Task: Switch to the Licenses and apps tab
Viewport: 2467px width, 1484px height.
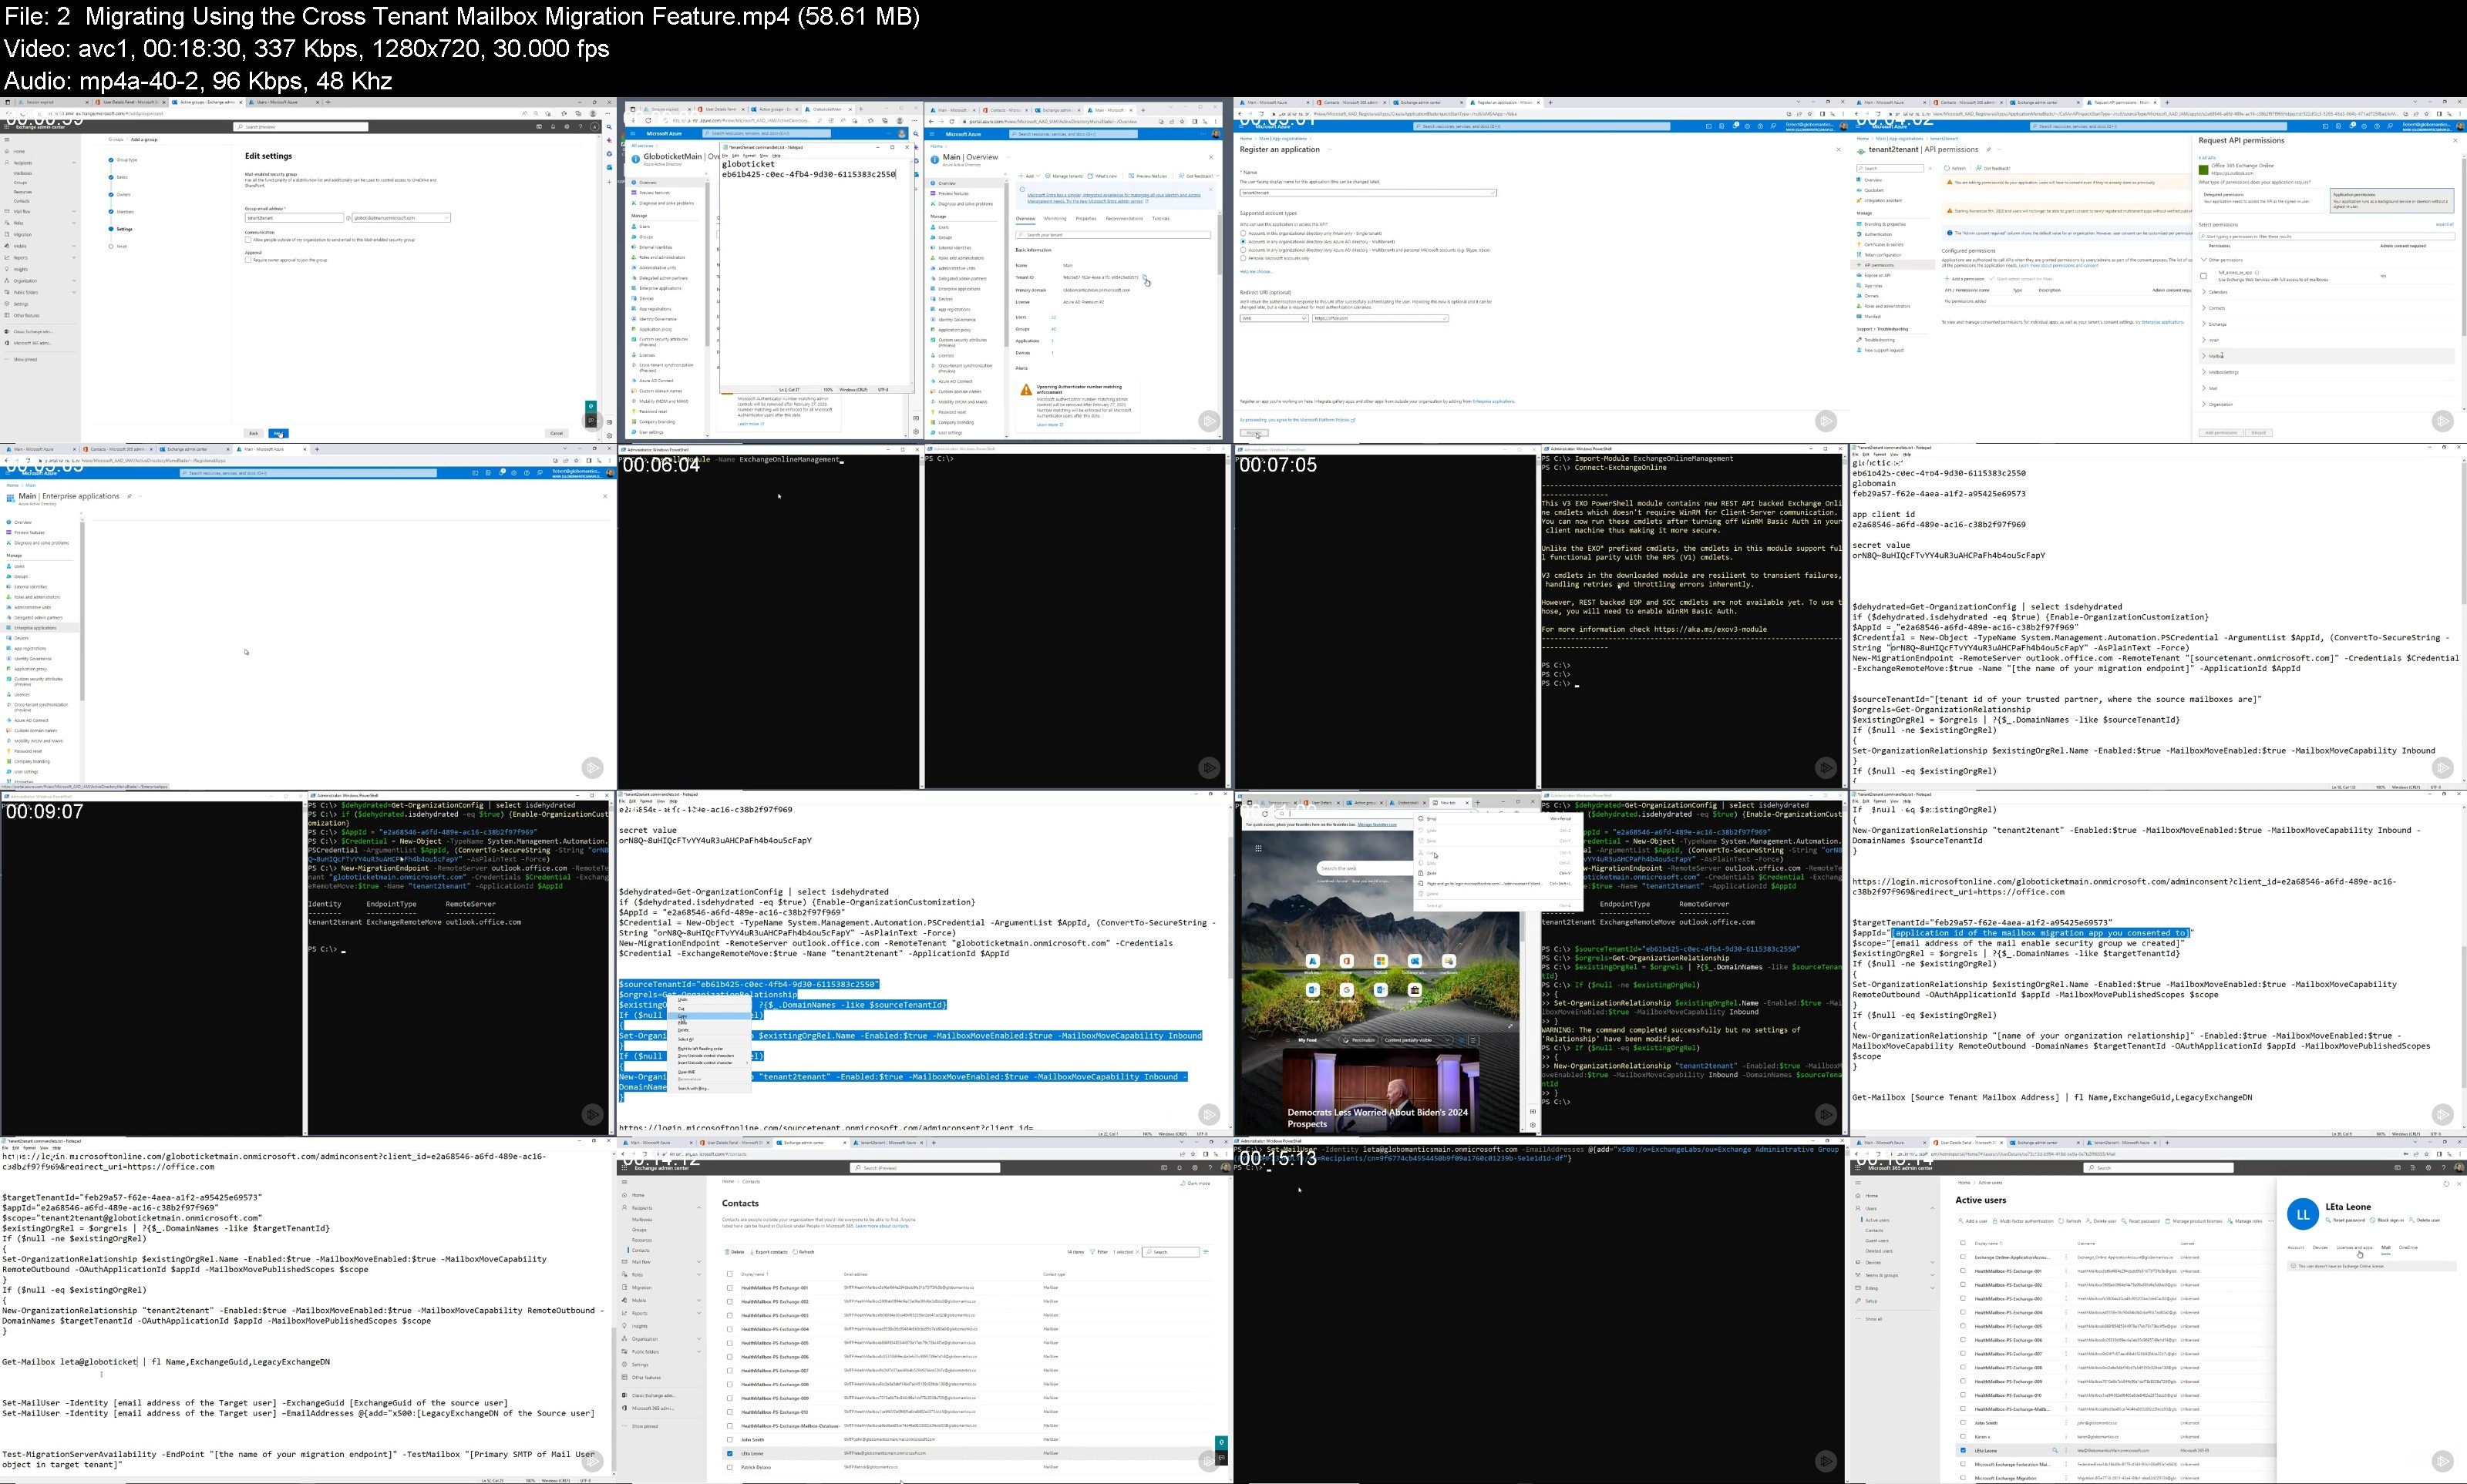Action: pos(2354,1247)
